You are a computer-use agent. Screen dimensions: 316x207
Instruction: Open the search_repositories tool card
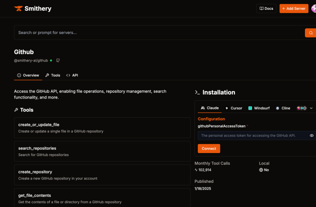102,151
